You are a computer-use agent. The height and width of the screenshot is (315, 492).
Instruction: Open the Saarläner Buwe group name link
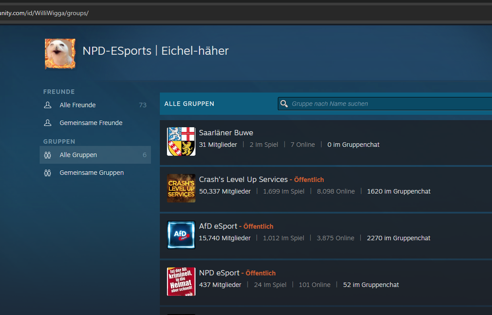226,133
